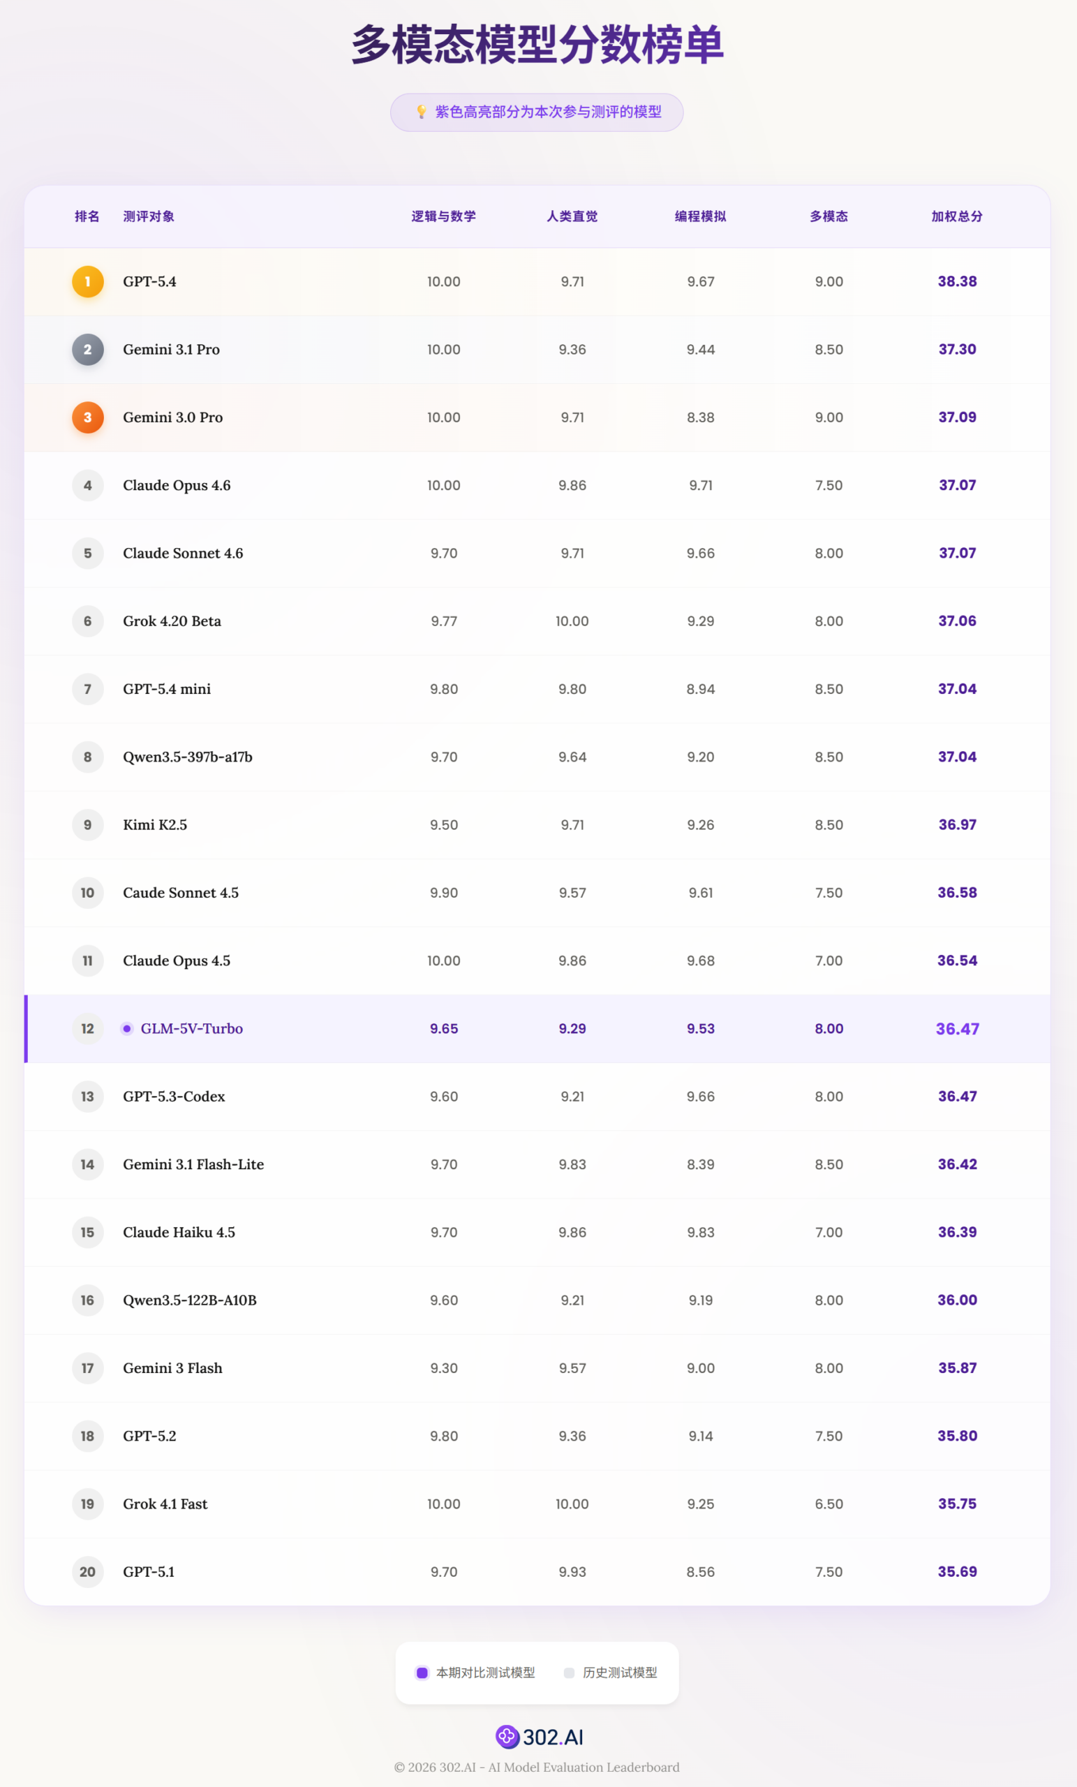Select the Claude Opus 4.6 model name
Image resolution: width=1077 pixels, height=1787 pixels.
coord(176,485)
